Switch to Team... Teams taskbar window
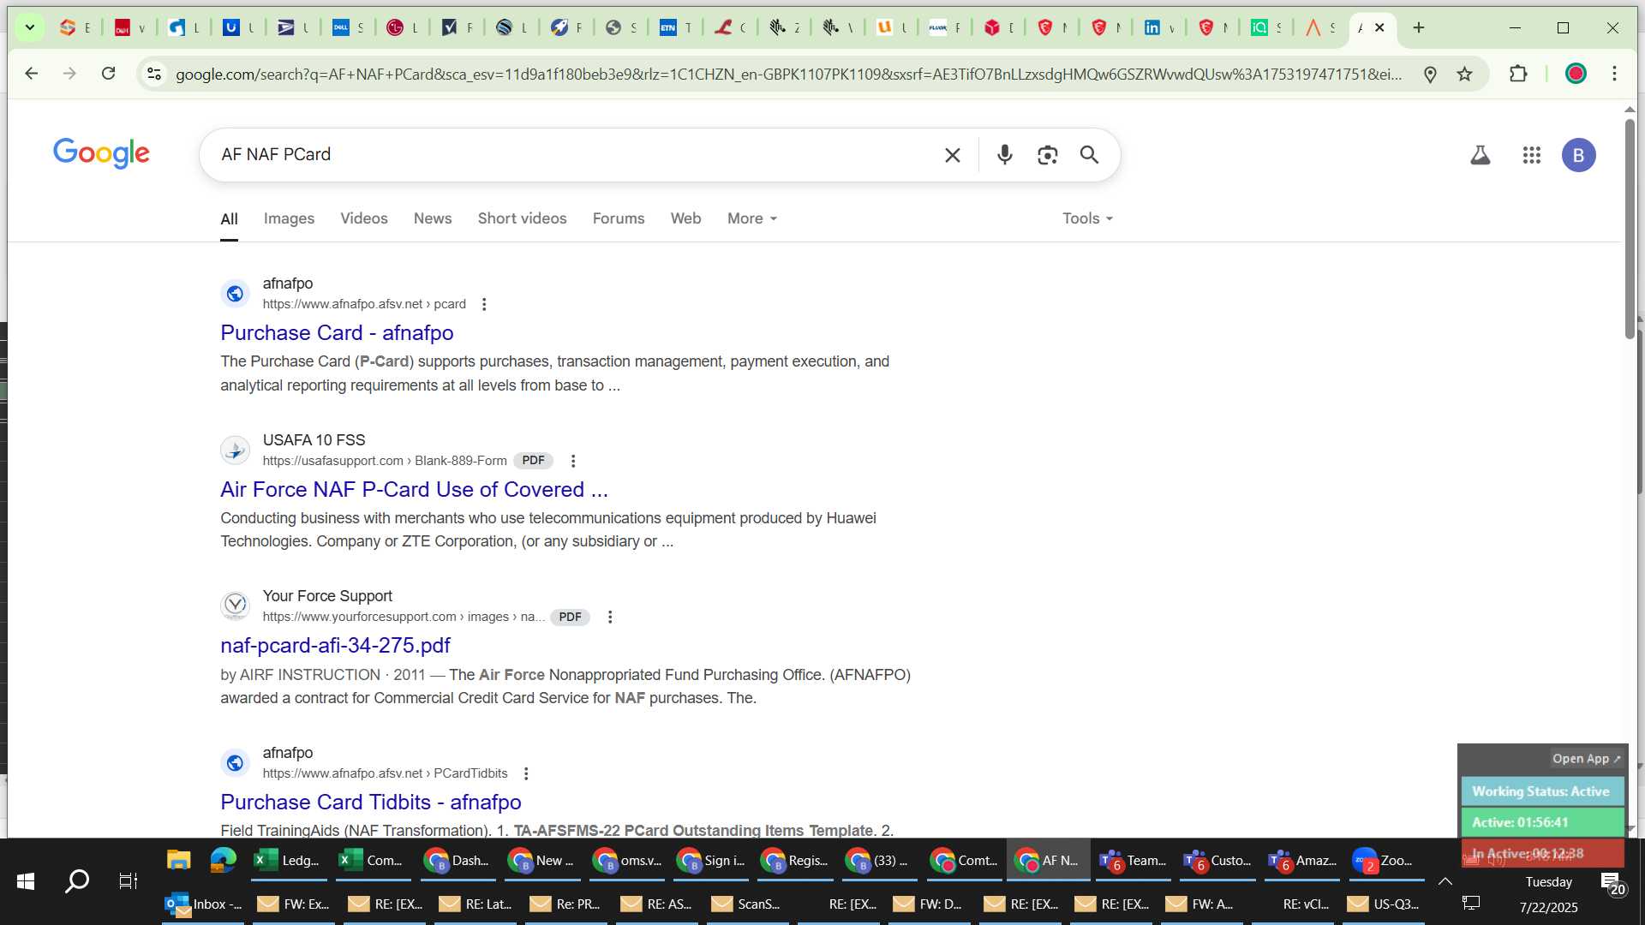Screen dimensions: 1645x925 point(1134,860)
